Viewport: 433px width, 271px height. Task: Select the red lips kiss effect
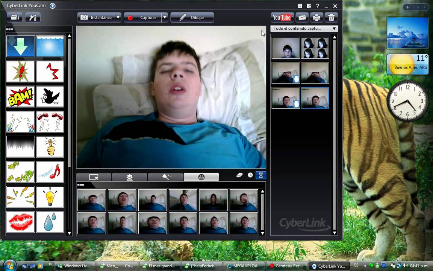click(20, 222)
